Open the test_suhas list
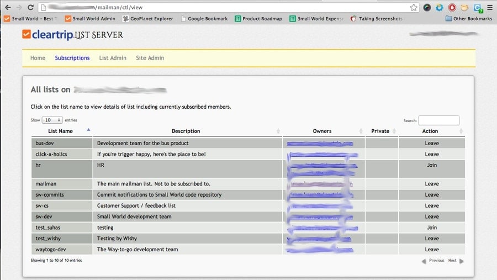The image size is (497, 280). tap(48, 228)
